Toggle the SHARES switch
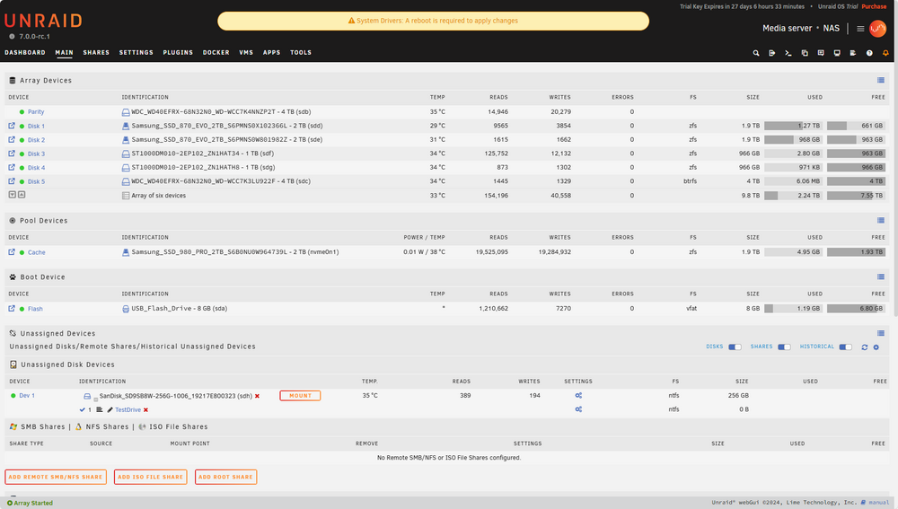Image resolution: width=898 pixels, height=509 pixels. click(x=784, y=347)
